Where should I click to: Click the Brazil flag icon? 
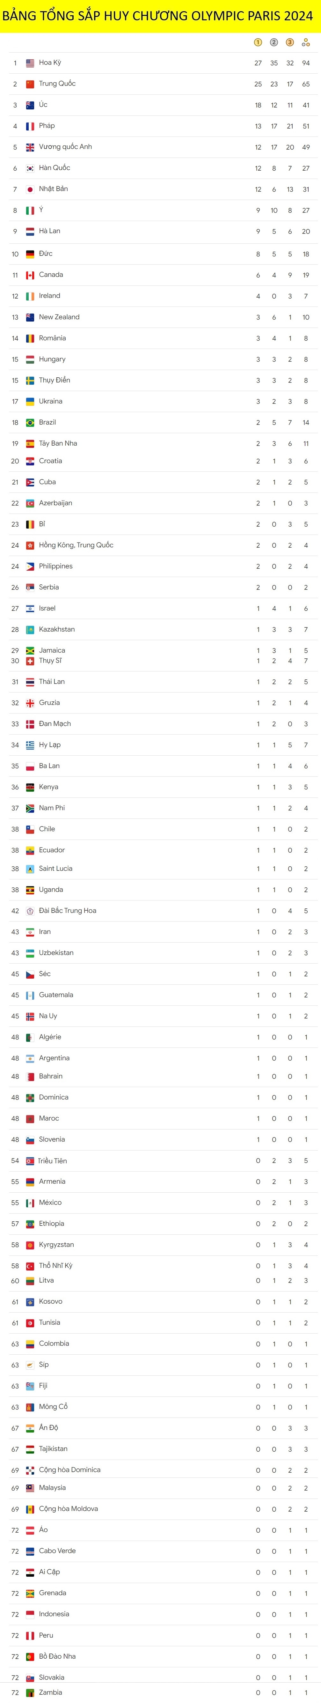30,422
